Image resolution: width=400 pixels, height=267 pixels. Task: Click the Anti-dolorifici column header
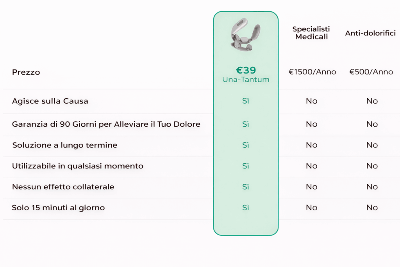coord(370,33)
